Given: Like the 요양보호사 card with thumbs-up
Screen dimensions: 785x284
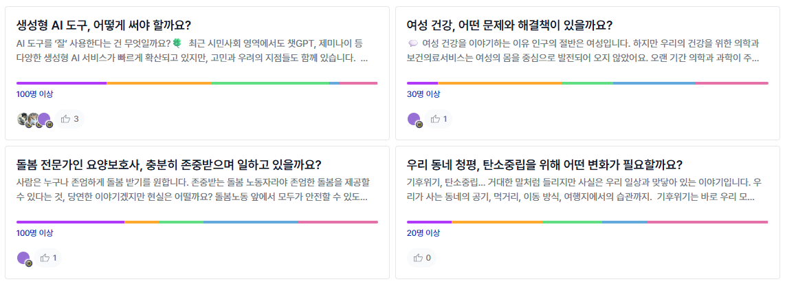Looking at the screenshot, I should point(48,258).
